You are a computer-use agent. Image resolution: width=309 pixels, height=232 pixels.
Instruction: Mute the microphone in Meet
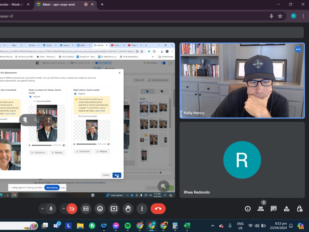click(x=51, y=208)
